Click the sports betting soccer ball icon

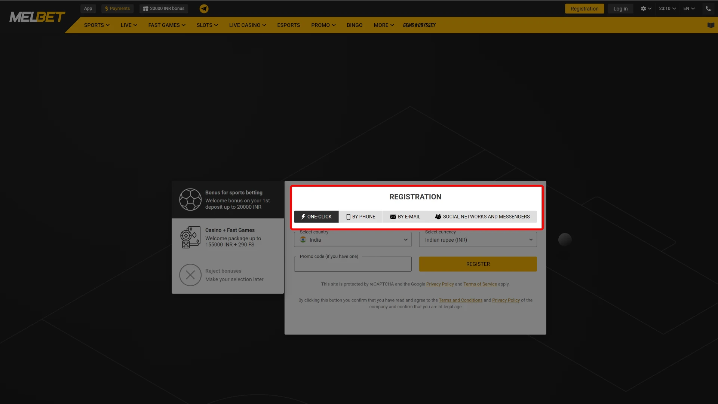(190, 200)
